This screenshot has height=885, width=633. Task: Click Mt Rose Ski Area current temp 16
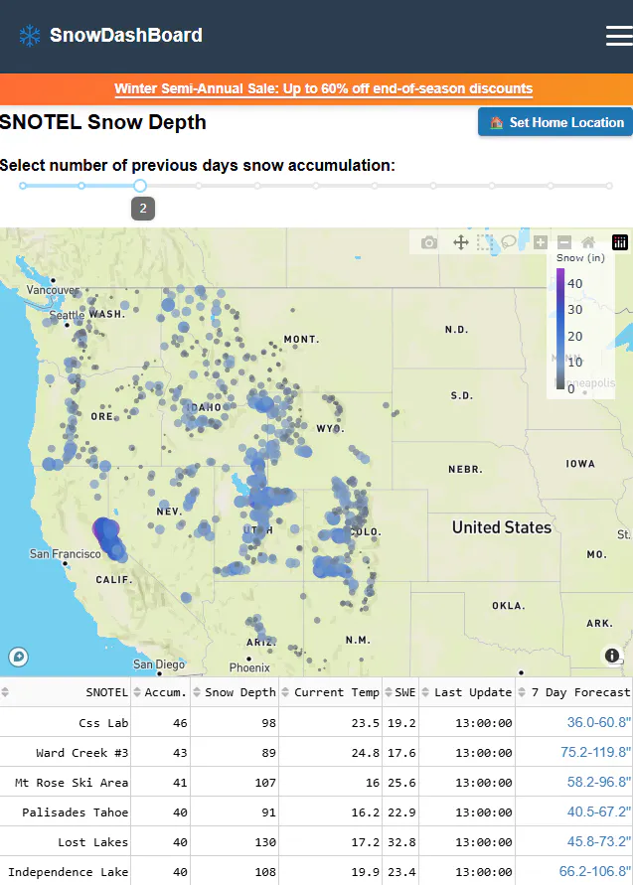(372, 783)
